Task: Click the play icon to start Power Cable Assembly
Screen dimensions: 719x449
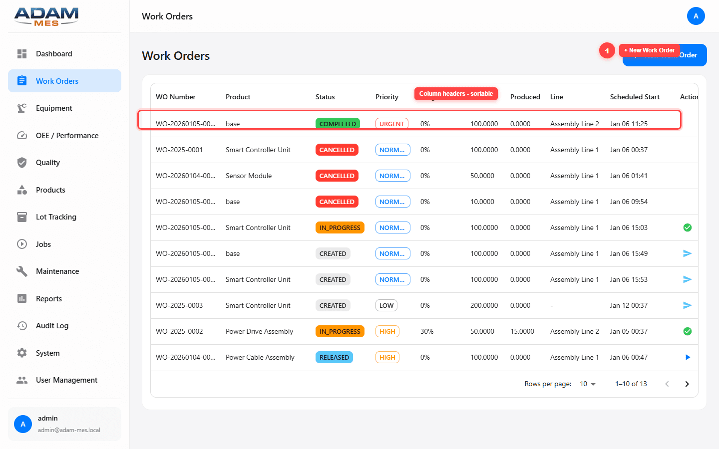Action: pos(688,357)
